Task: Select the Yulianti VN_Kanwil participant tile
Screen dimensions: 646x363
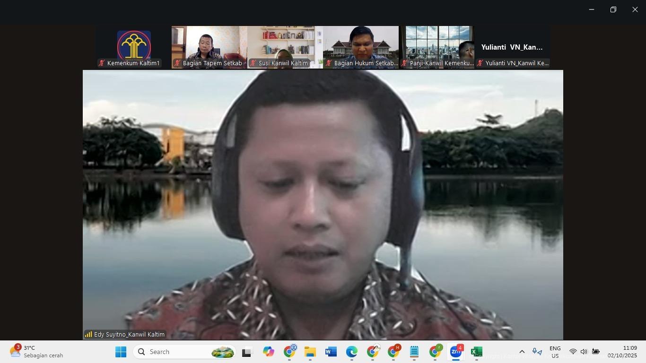Action: (x=512, y=47)
